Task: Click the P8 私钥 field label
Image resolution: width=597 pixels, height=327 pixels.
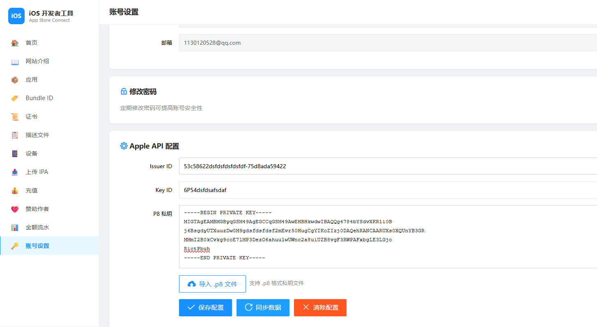Action: (x=163, y=214)
